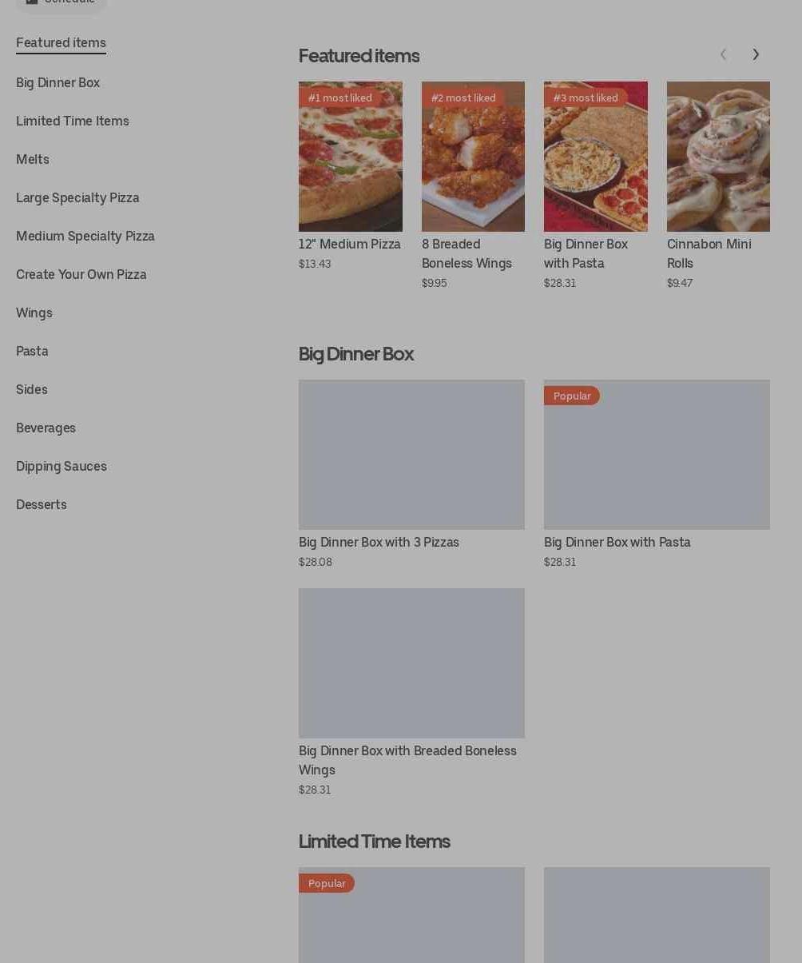Click the previous carousel arrow in Featured items
The width and height of the screenshot is (802, 963).
coord(723,54)
